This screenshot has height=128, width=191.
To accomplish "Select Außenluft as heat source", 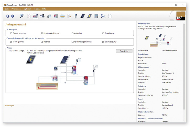I will click(x=73, y=33).
